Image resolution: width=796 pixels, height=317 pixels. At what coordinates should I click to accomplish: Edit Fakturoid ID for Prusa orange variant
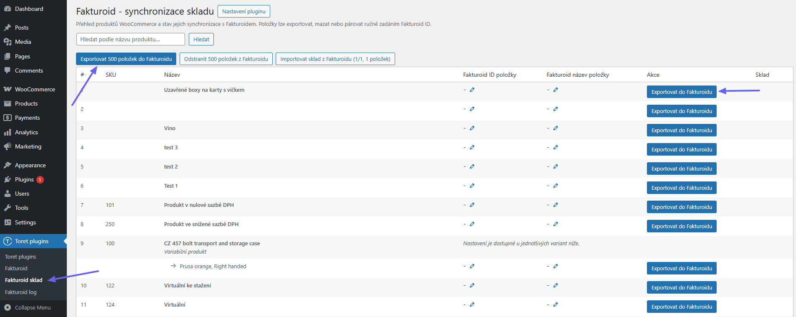(472, 266)
